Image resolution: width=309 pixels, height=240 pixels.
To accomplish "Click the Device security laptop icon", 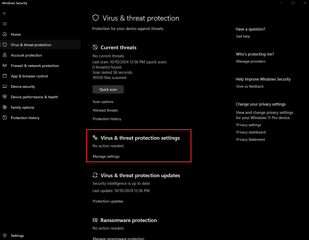I will pos(5,87).
